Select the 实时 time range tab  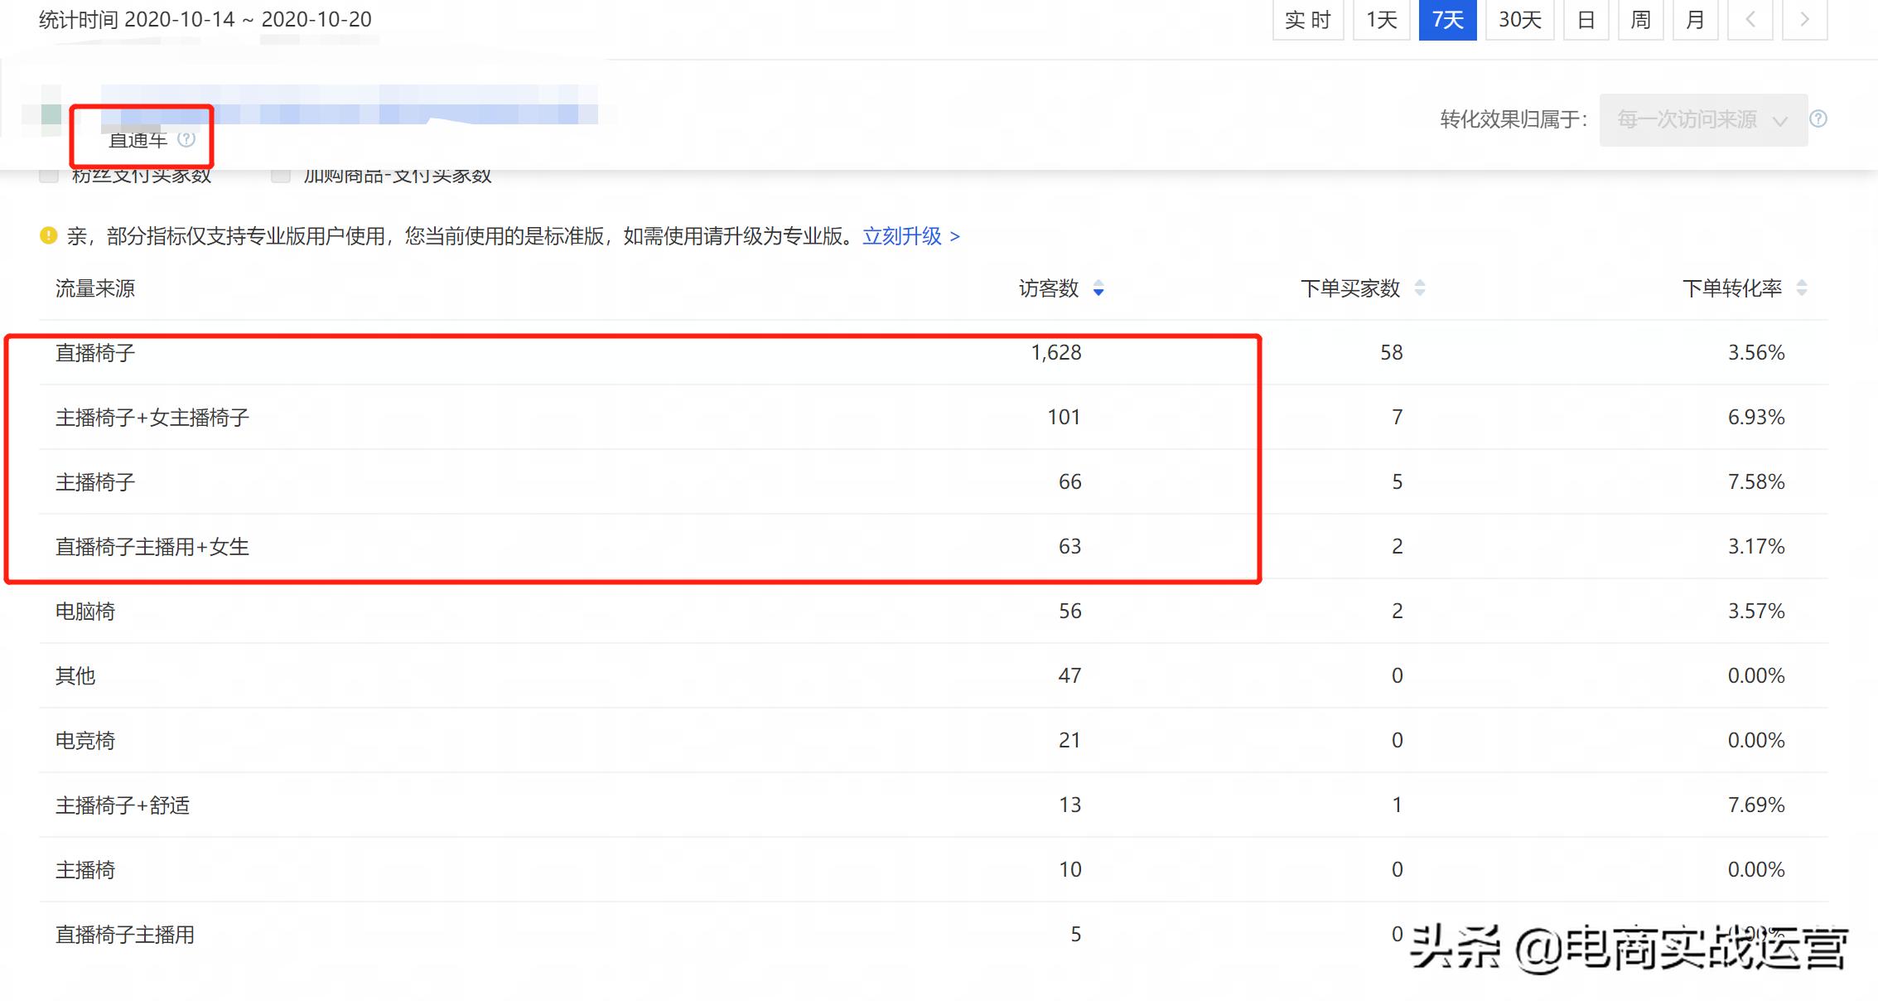click(x=1307, y=19)
